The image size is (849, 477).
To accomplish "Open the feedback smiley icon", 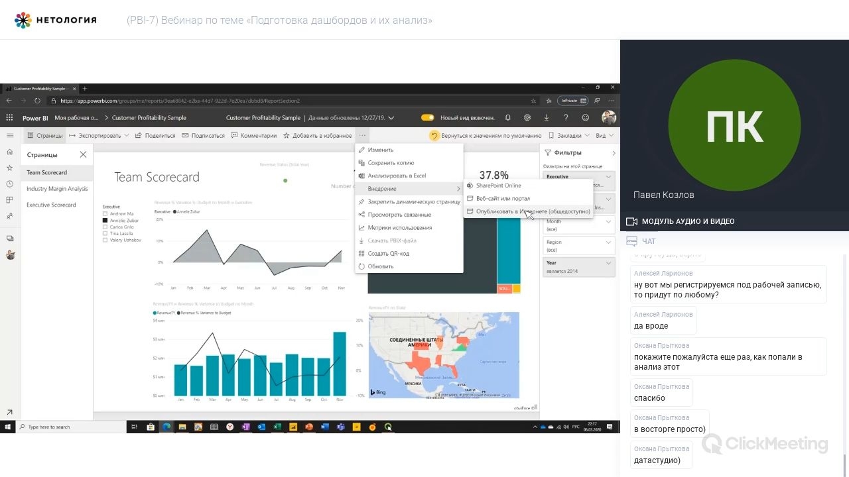I will pos(585,117).
